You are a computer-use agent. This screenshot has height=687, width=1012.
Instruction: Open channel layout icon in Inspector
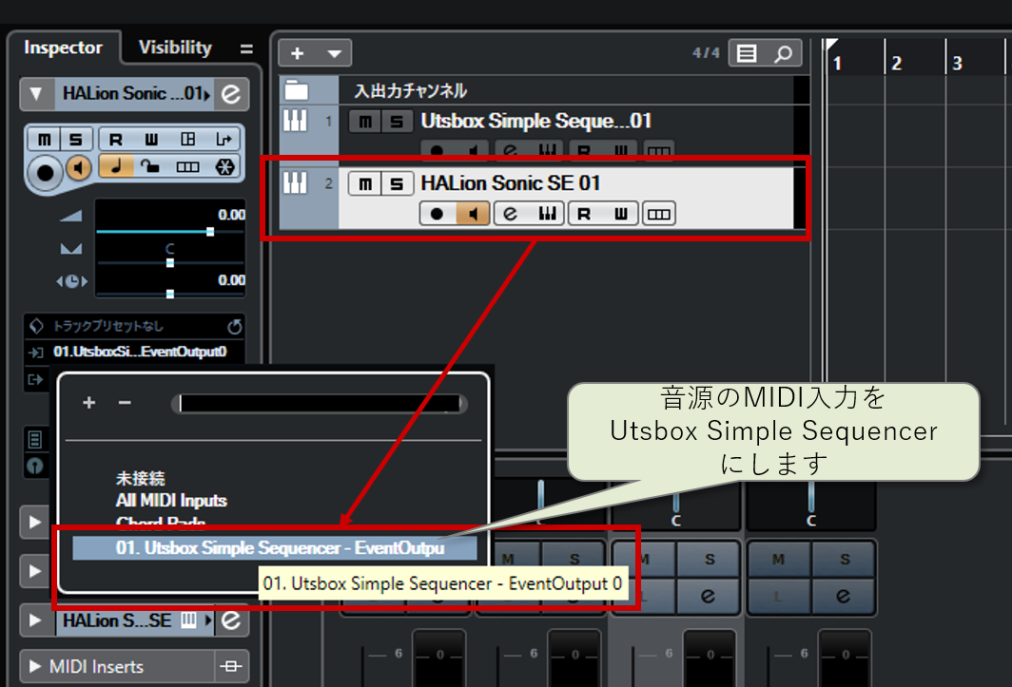(187, 140)
